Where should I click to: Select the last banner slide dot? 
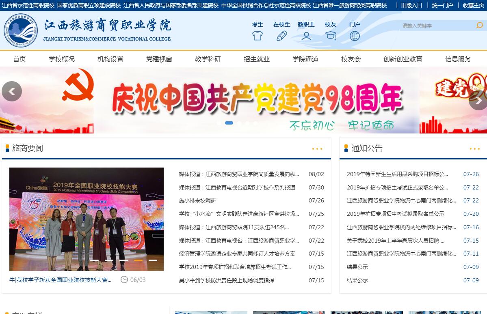click(255, 123)
